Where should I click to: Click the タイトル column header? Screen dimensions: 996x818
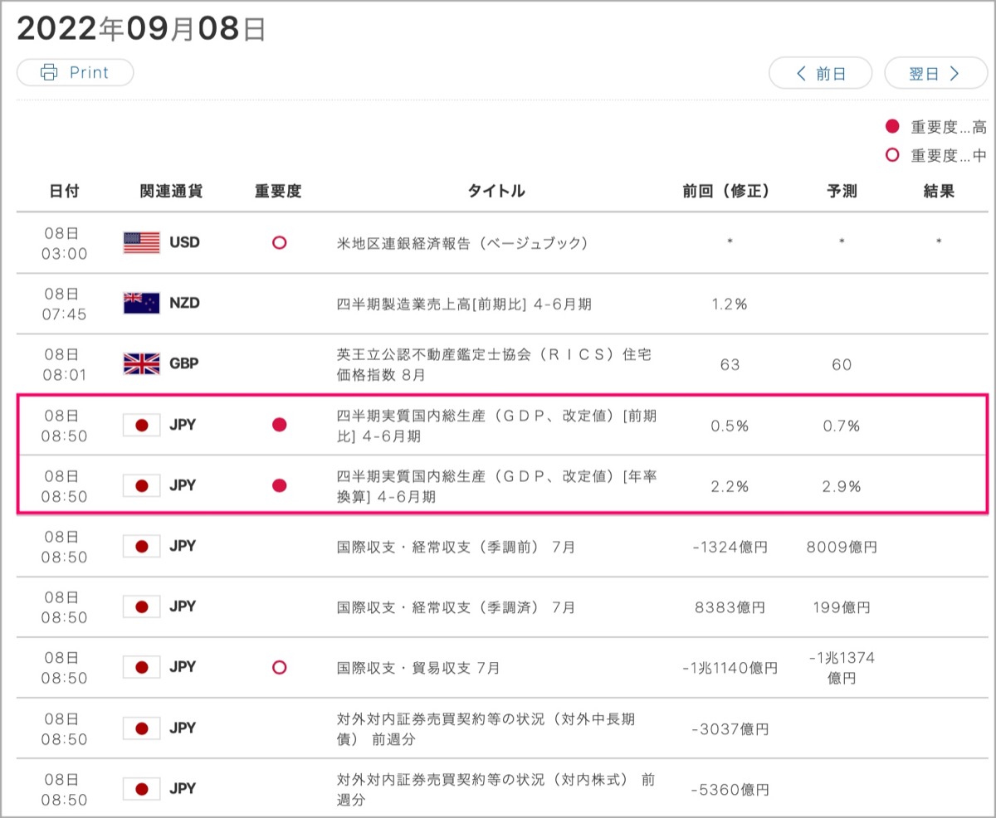click(496, 191)
